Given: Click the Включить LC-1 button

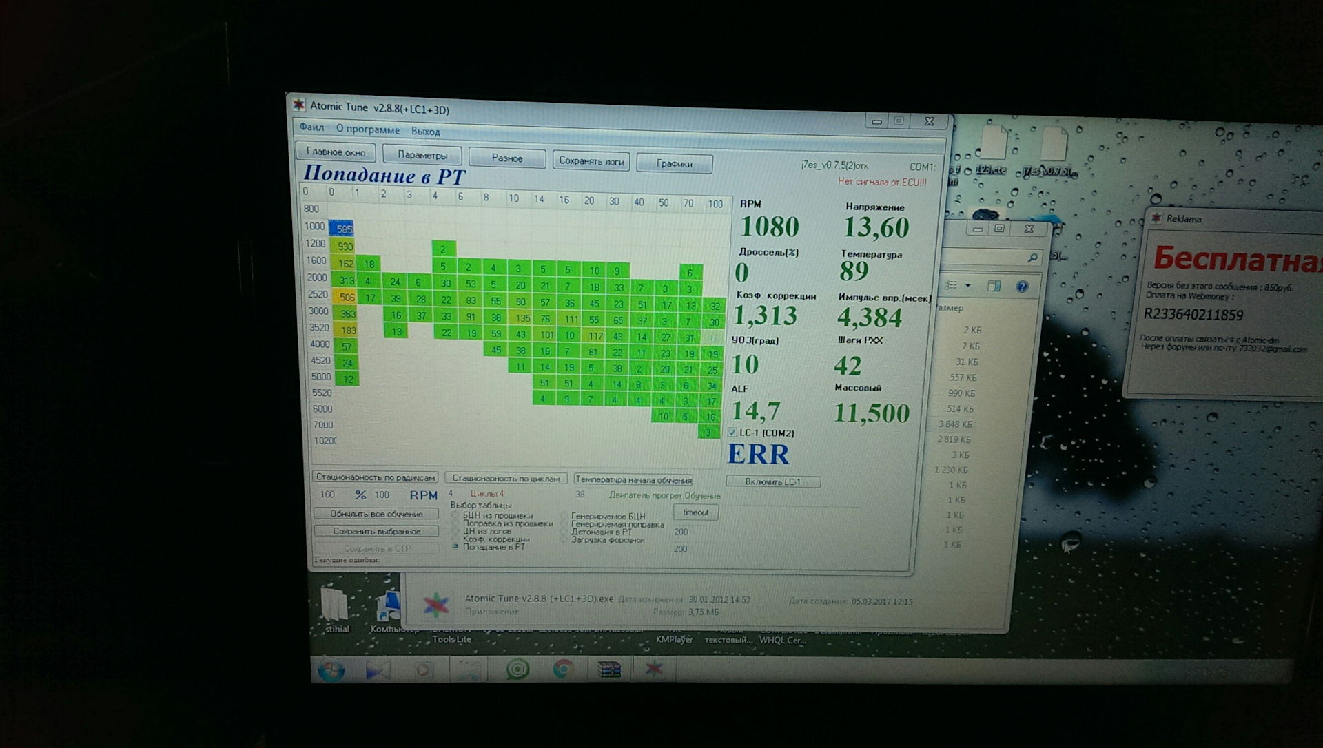Looking at the screenshot, I should coord(772,481).
